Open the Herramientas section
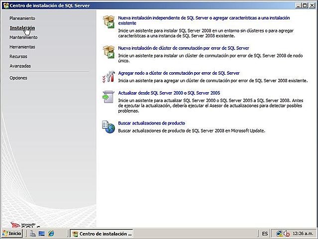This screenshot has width=318, height=239. coord(22,47)
